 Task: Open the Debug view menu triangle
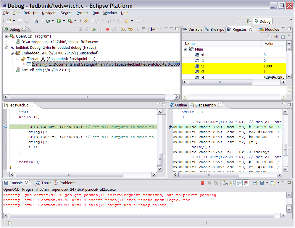[x=166, y=28]
